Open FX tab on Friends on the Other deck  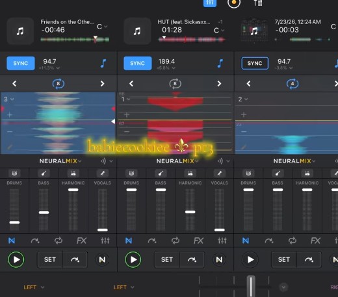[x=82, y=240]
